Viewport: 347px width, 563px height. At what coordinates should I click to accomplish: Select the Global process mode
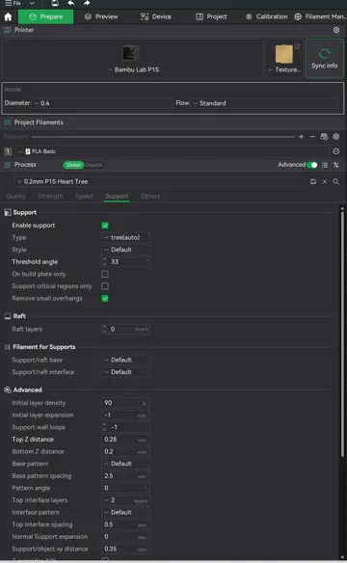pyautogui.click(x=73, y=165)
